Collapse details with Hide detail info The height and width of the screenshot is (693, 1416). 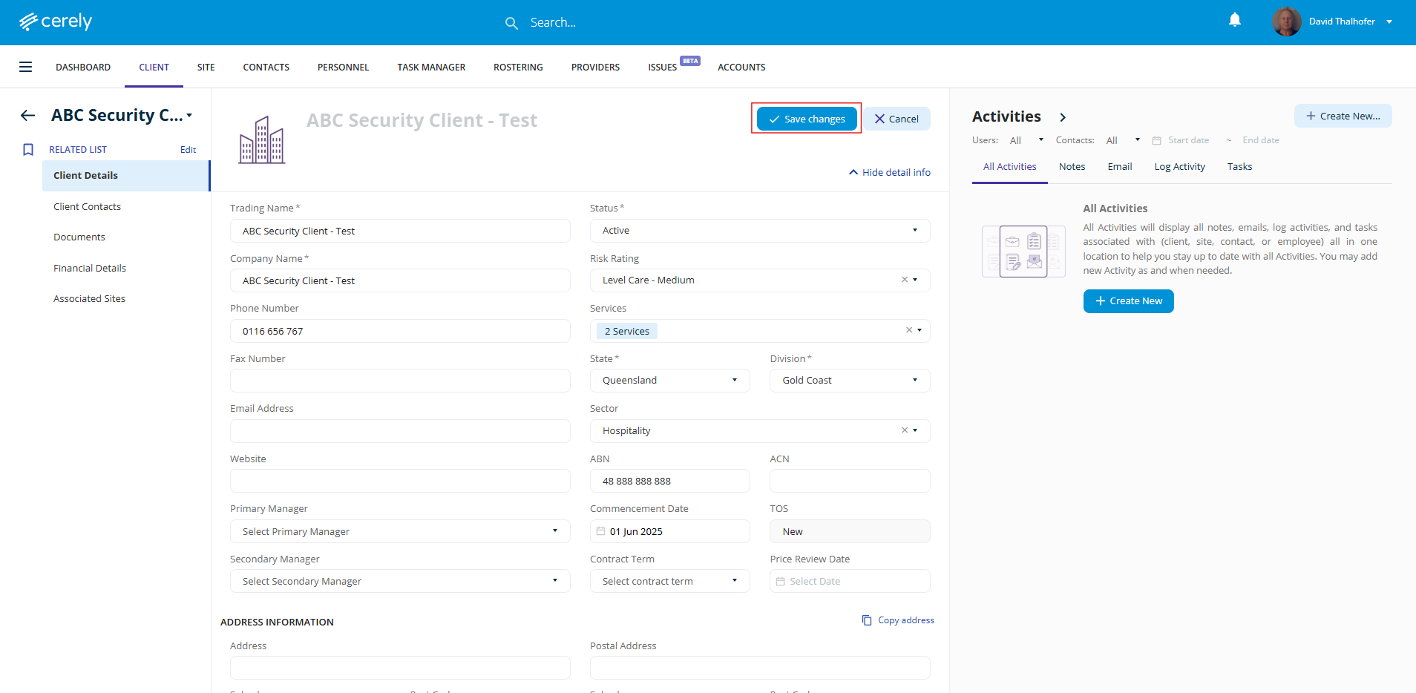(x=889, y=172)
